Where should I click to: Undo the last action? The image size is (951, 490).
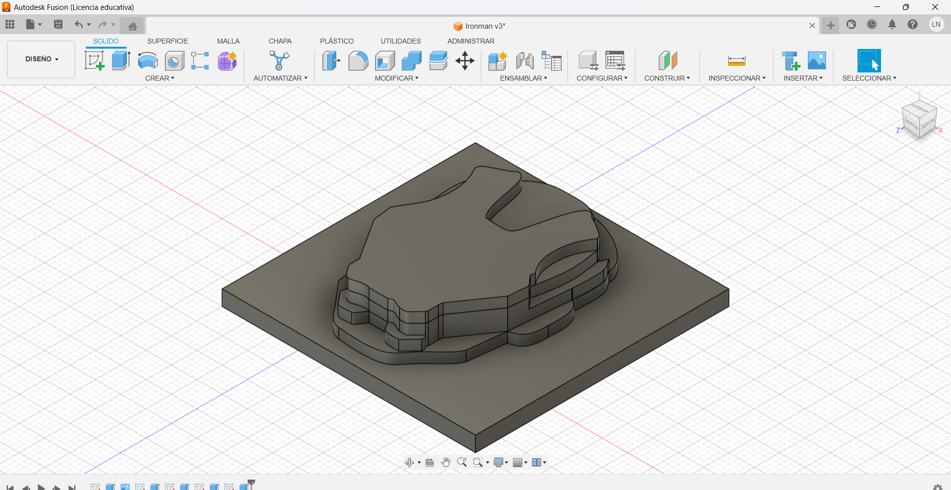coord(78,24)
